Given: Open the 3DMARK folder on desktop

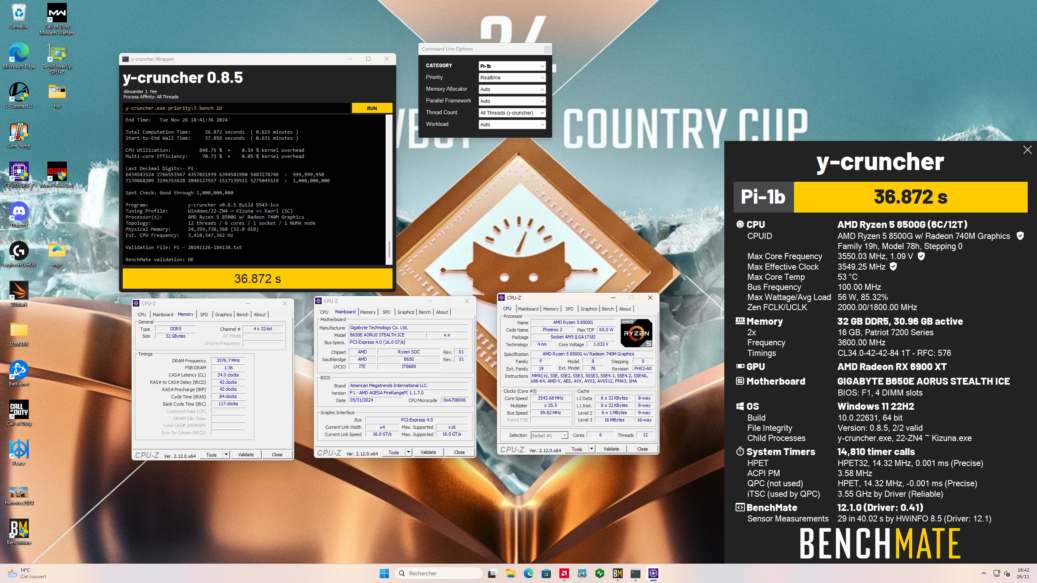Looking at the screenshot, I should click(x=19, y=334).
